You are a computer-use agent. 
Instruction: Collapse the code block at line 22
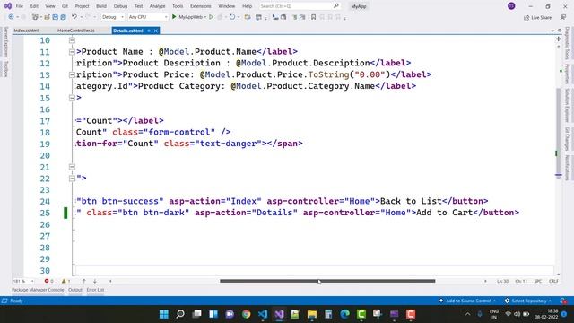(x=72, y=179)
